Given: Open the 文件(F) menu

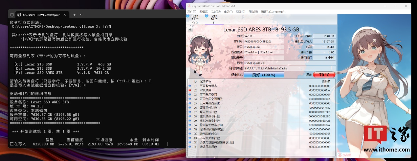Looking at the screenshot, I should [x=192, y=11].
